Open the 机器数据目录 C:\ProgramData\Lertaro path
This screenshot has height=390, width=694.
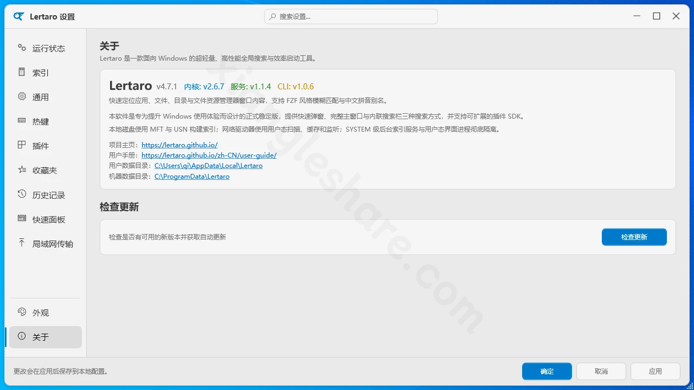point(192,177)
